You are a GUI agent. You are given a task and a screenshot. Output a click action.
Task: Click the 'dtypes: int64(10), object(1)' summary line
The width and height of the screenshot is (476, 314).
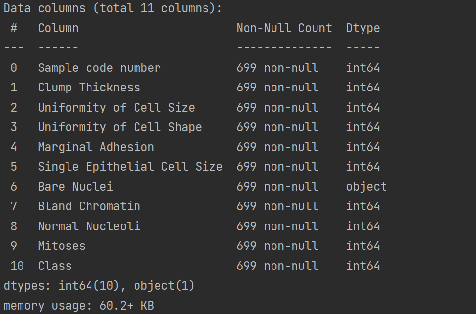99,286
